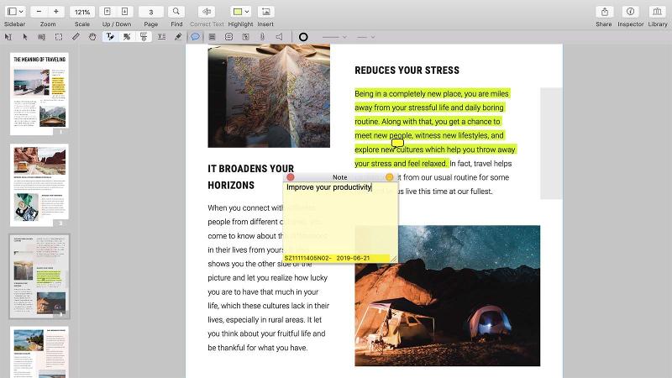Open page 1 thumbnail The Meaning of Traveling

tap(39, 94)
